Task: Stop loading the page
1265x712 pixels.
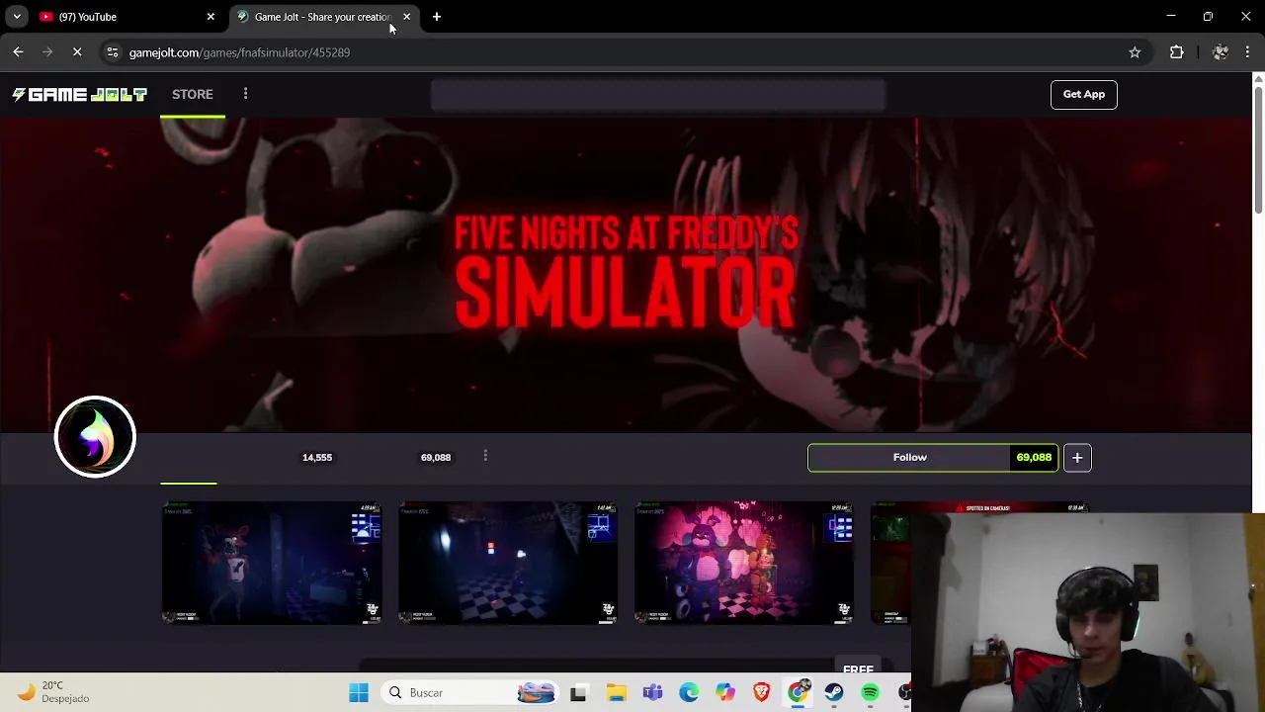Action: [x=77, y=52]
